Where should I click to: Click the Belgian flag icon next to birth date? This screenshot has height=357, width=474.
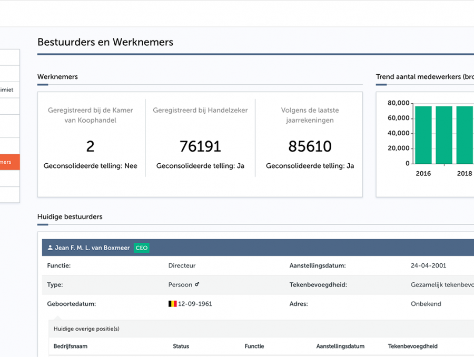[172, 304]
